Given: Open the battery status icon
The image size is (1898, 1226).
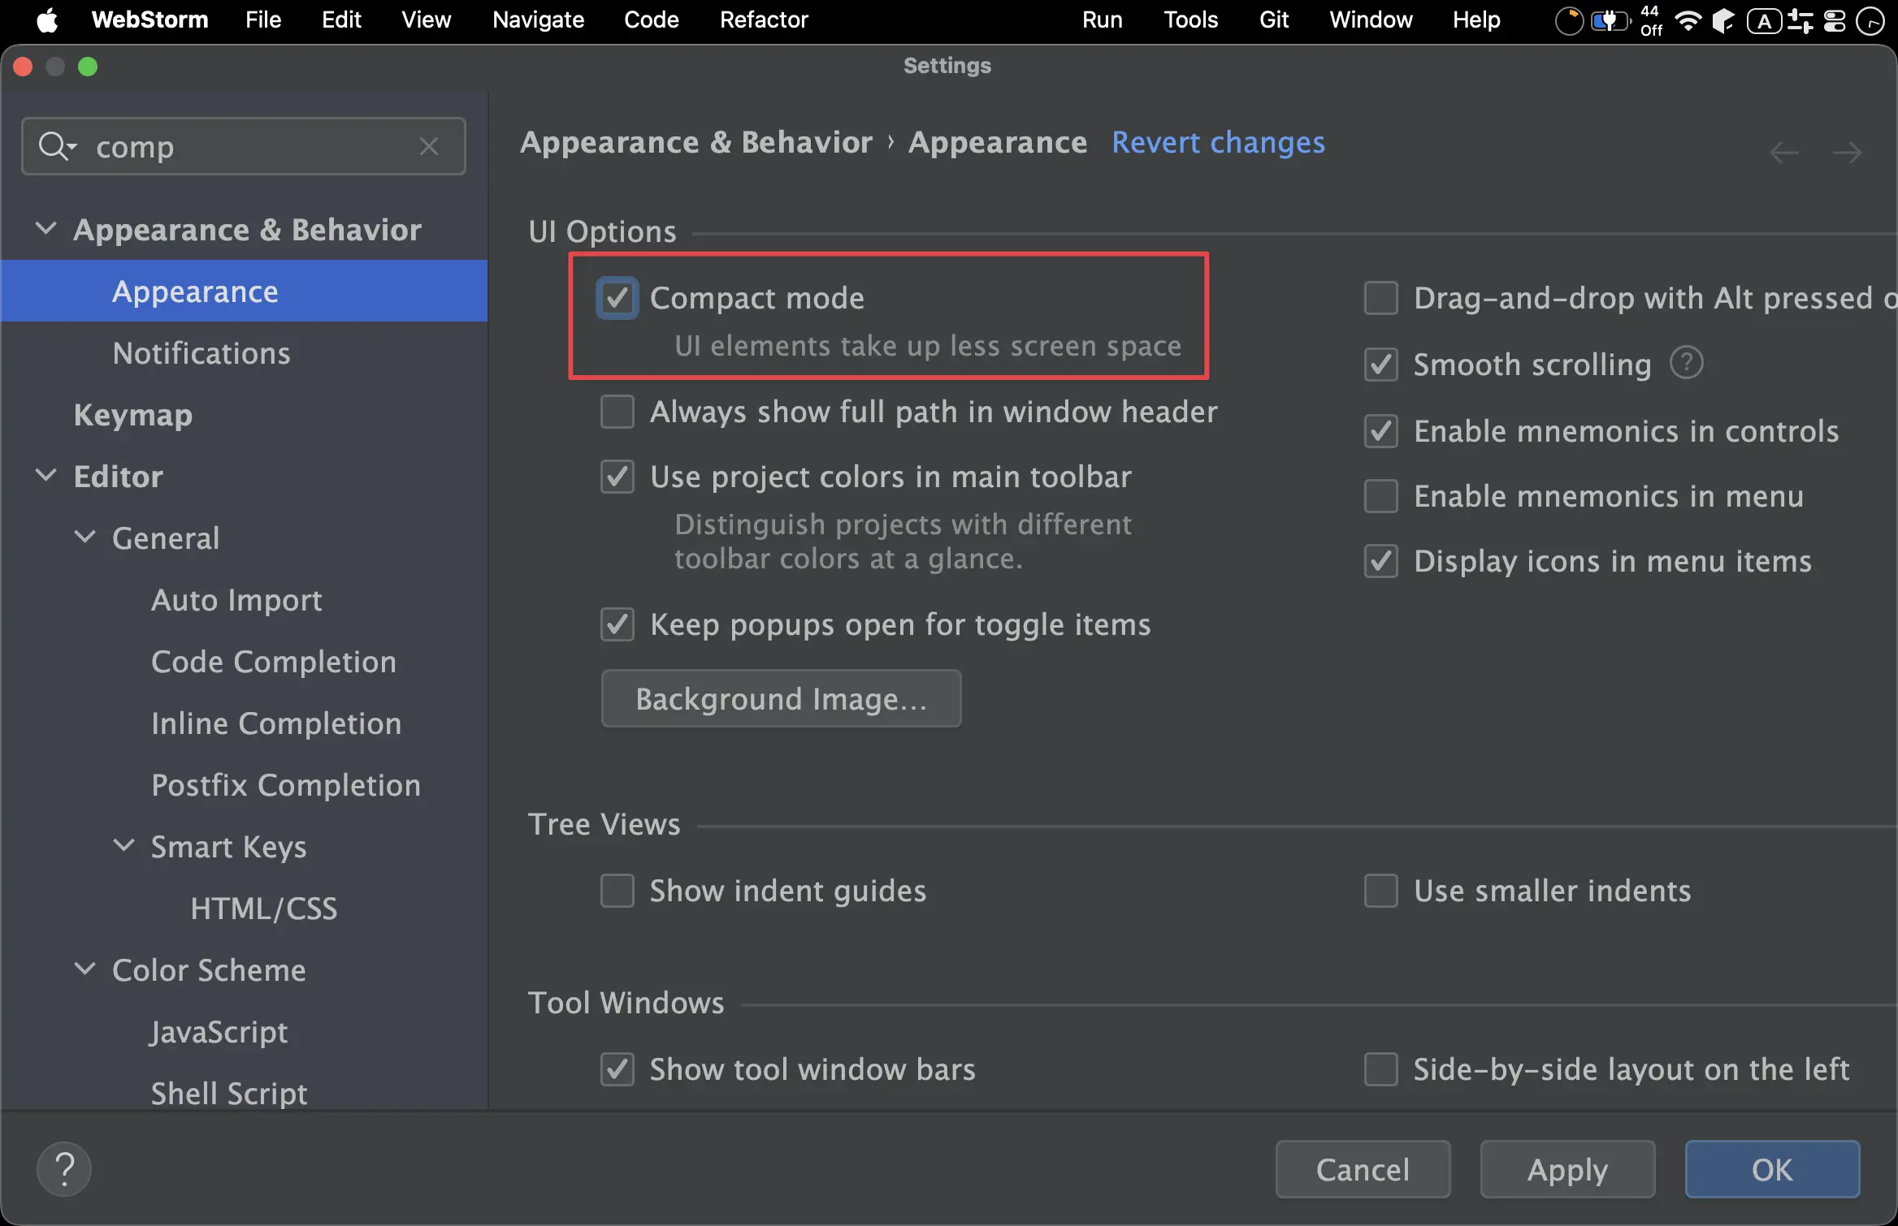Looking at the screenshot, I should click(x=1610, y=20).
